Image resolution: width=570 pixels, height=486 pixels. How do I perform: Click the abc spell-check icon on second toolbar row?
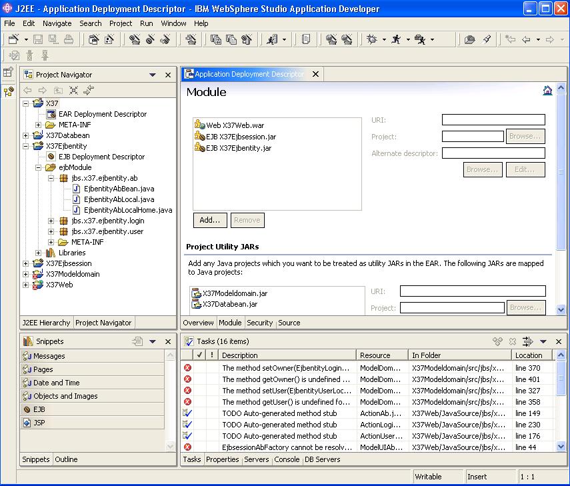14,55
